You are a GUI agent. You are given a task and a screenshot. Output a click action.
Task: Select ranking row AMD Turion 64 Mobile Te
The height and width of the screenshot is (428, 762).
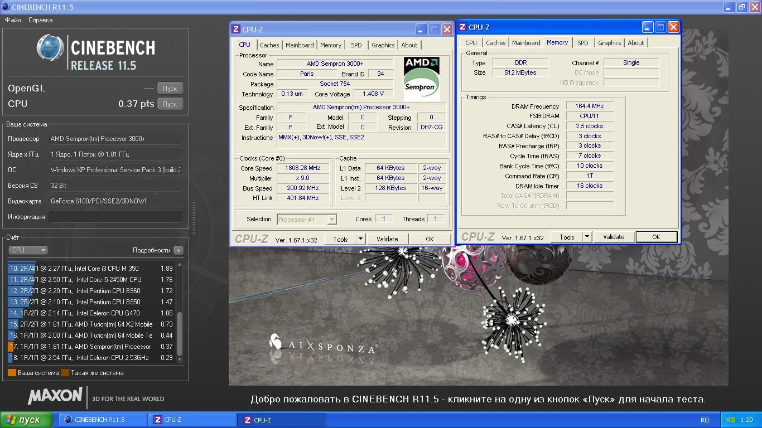91,335
